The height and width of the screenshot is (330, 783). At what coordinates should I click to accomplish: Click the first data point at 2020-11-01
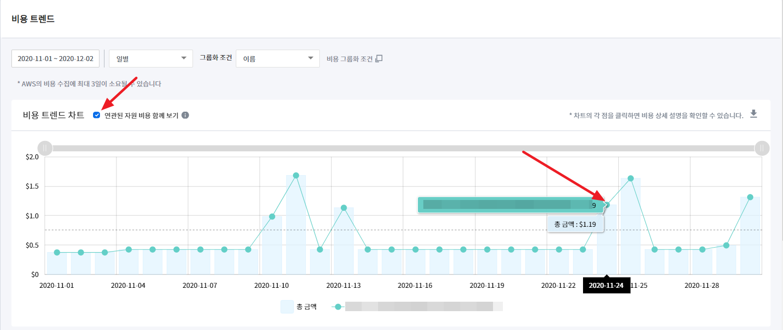pos(57,253)
